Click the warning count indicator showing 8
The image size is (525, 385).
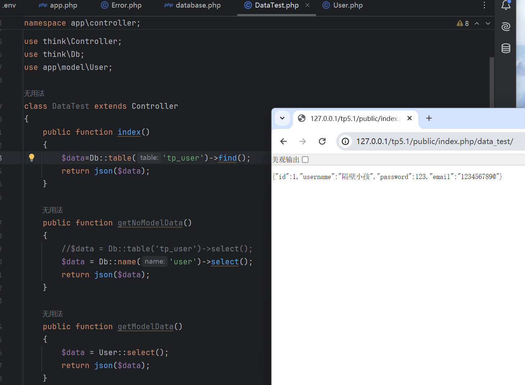(463, 23)
